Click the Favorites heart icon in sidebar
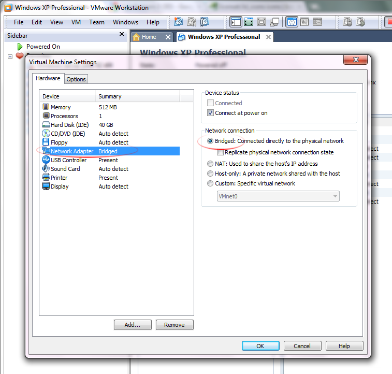This screenshot has height=374, width=392. click(x=20, y=55)
